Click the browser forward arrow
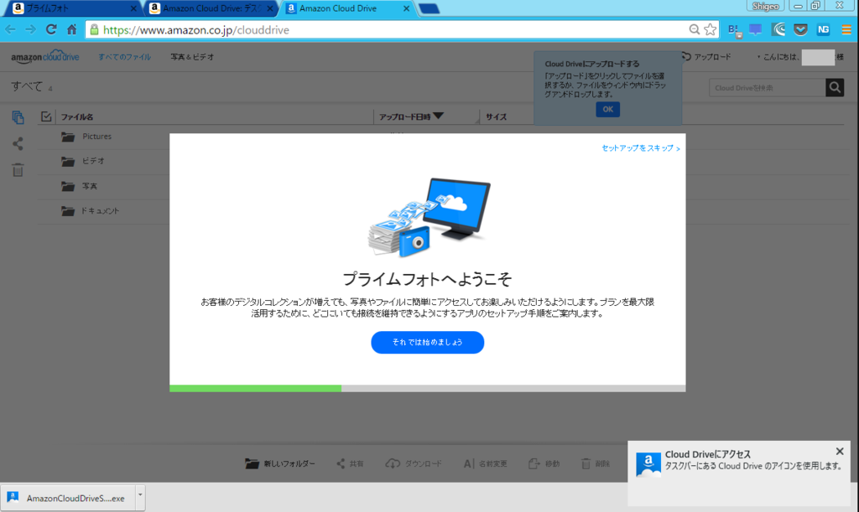 click(x=31, y=29)
